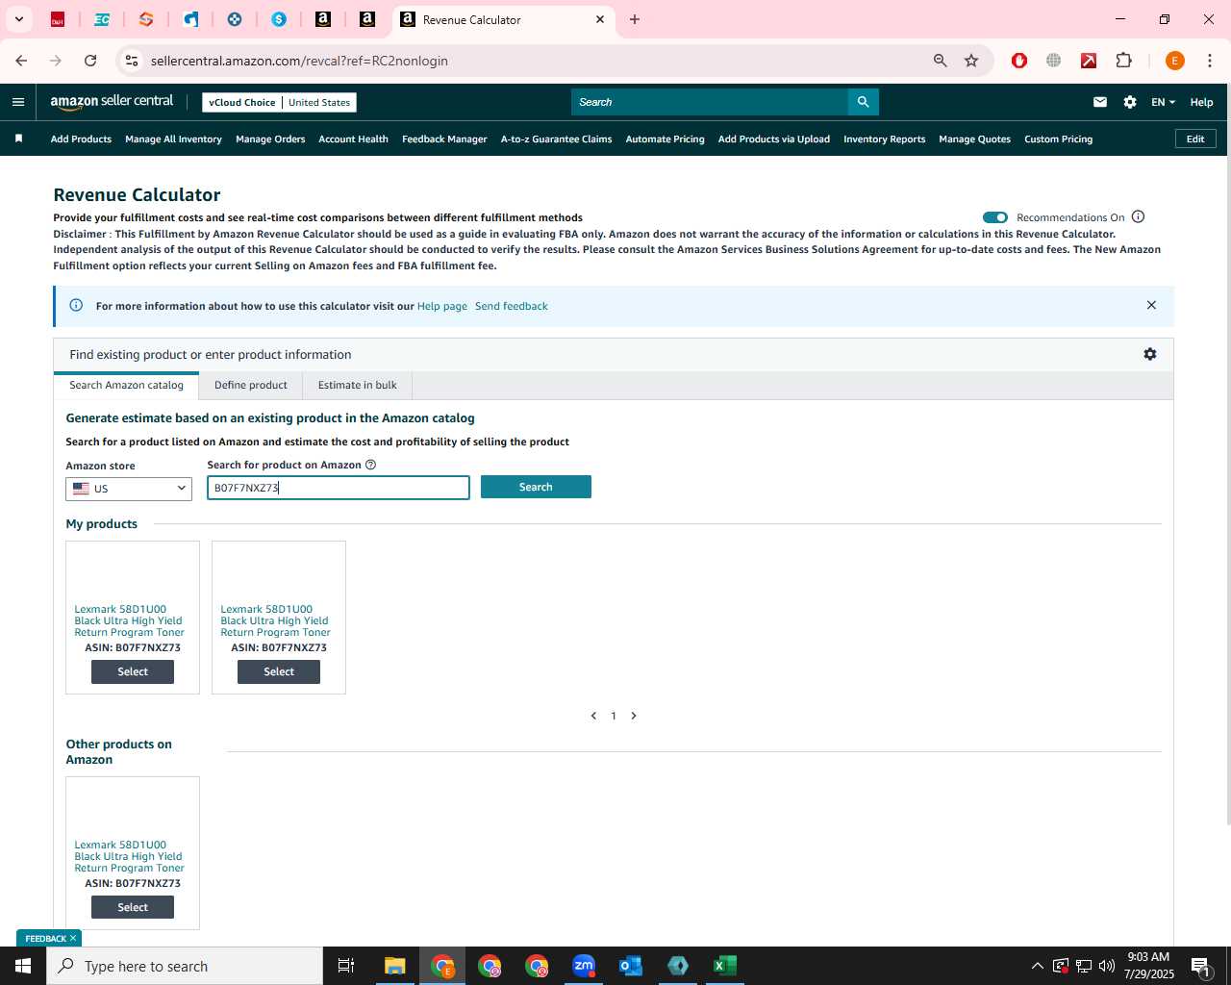Image resolution: width=1231 pixels, height=985 pixels.
Task: Click the Windows Start button
Action: (x=23, y=966)
